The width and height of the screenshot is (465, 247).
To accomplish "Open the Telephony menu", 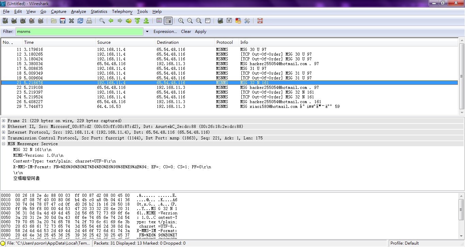I will [122, 12].
